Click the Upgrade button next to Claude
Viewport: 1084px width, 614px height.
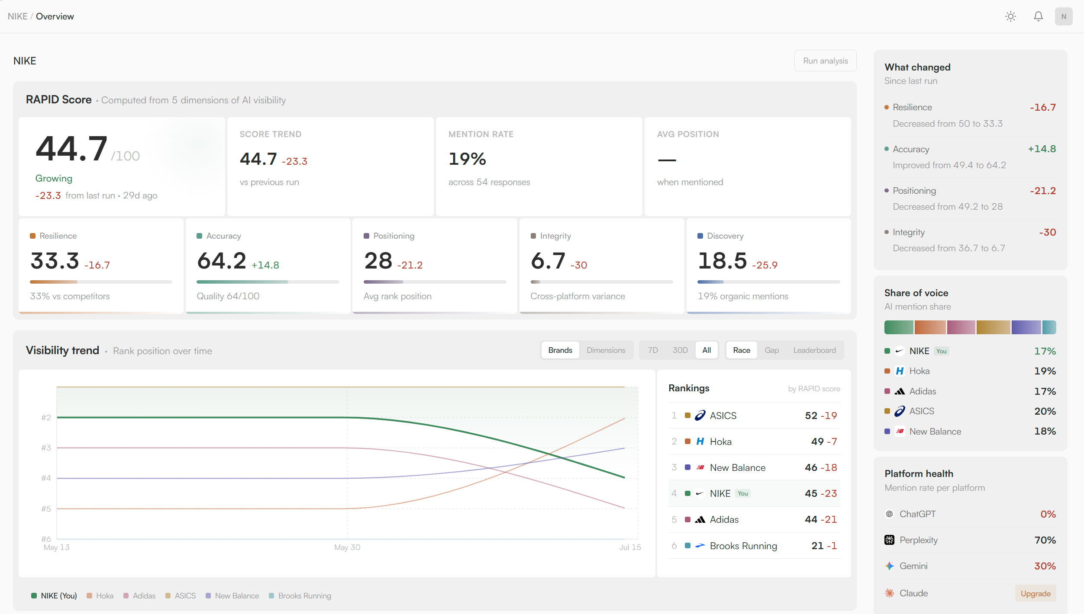pyautogui.click(x=1036, y=594)
